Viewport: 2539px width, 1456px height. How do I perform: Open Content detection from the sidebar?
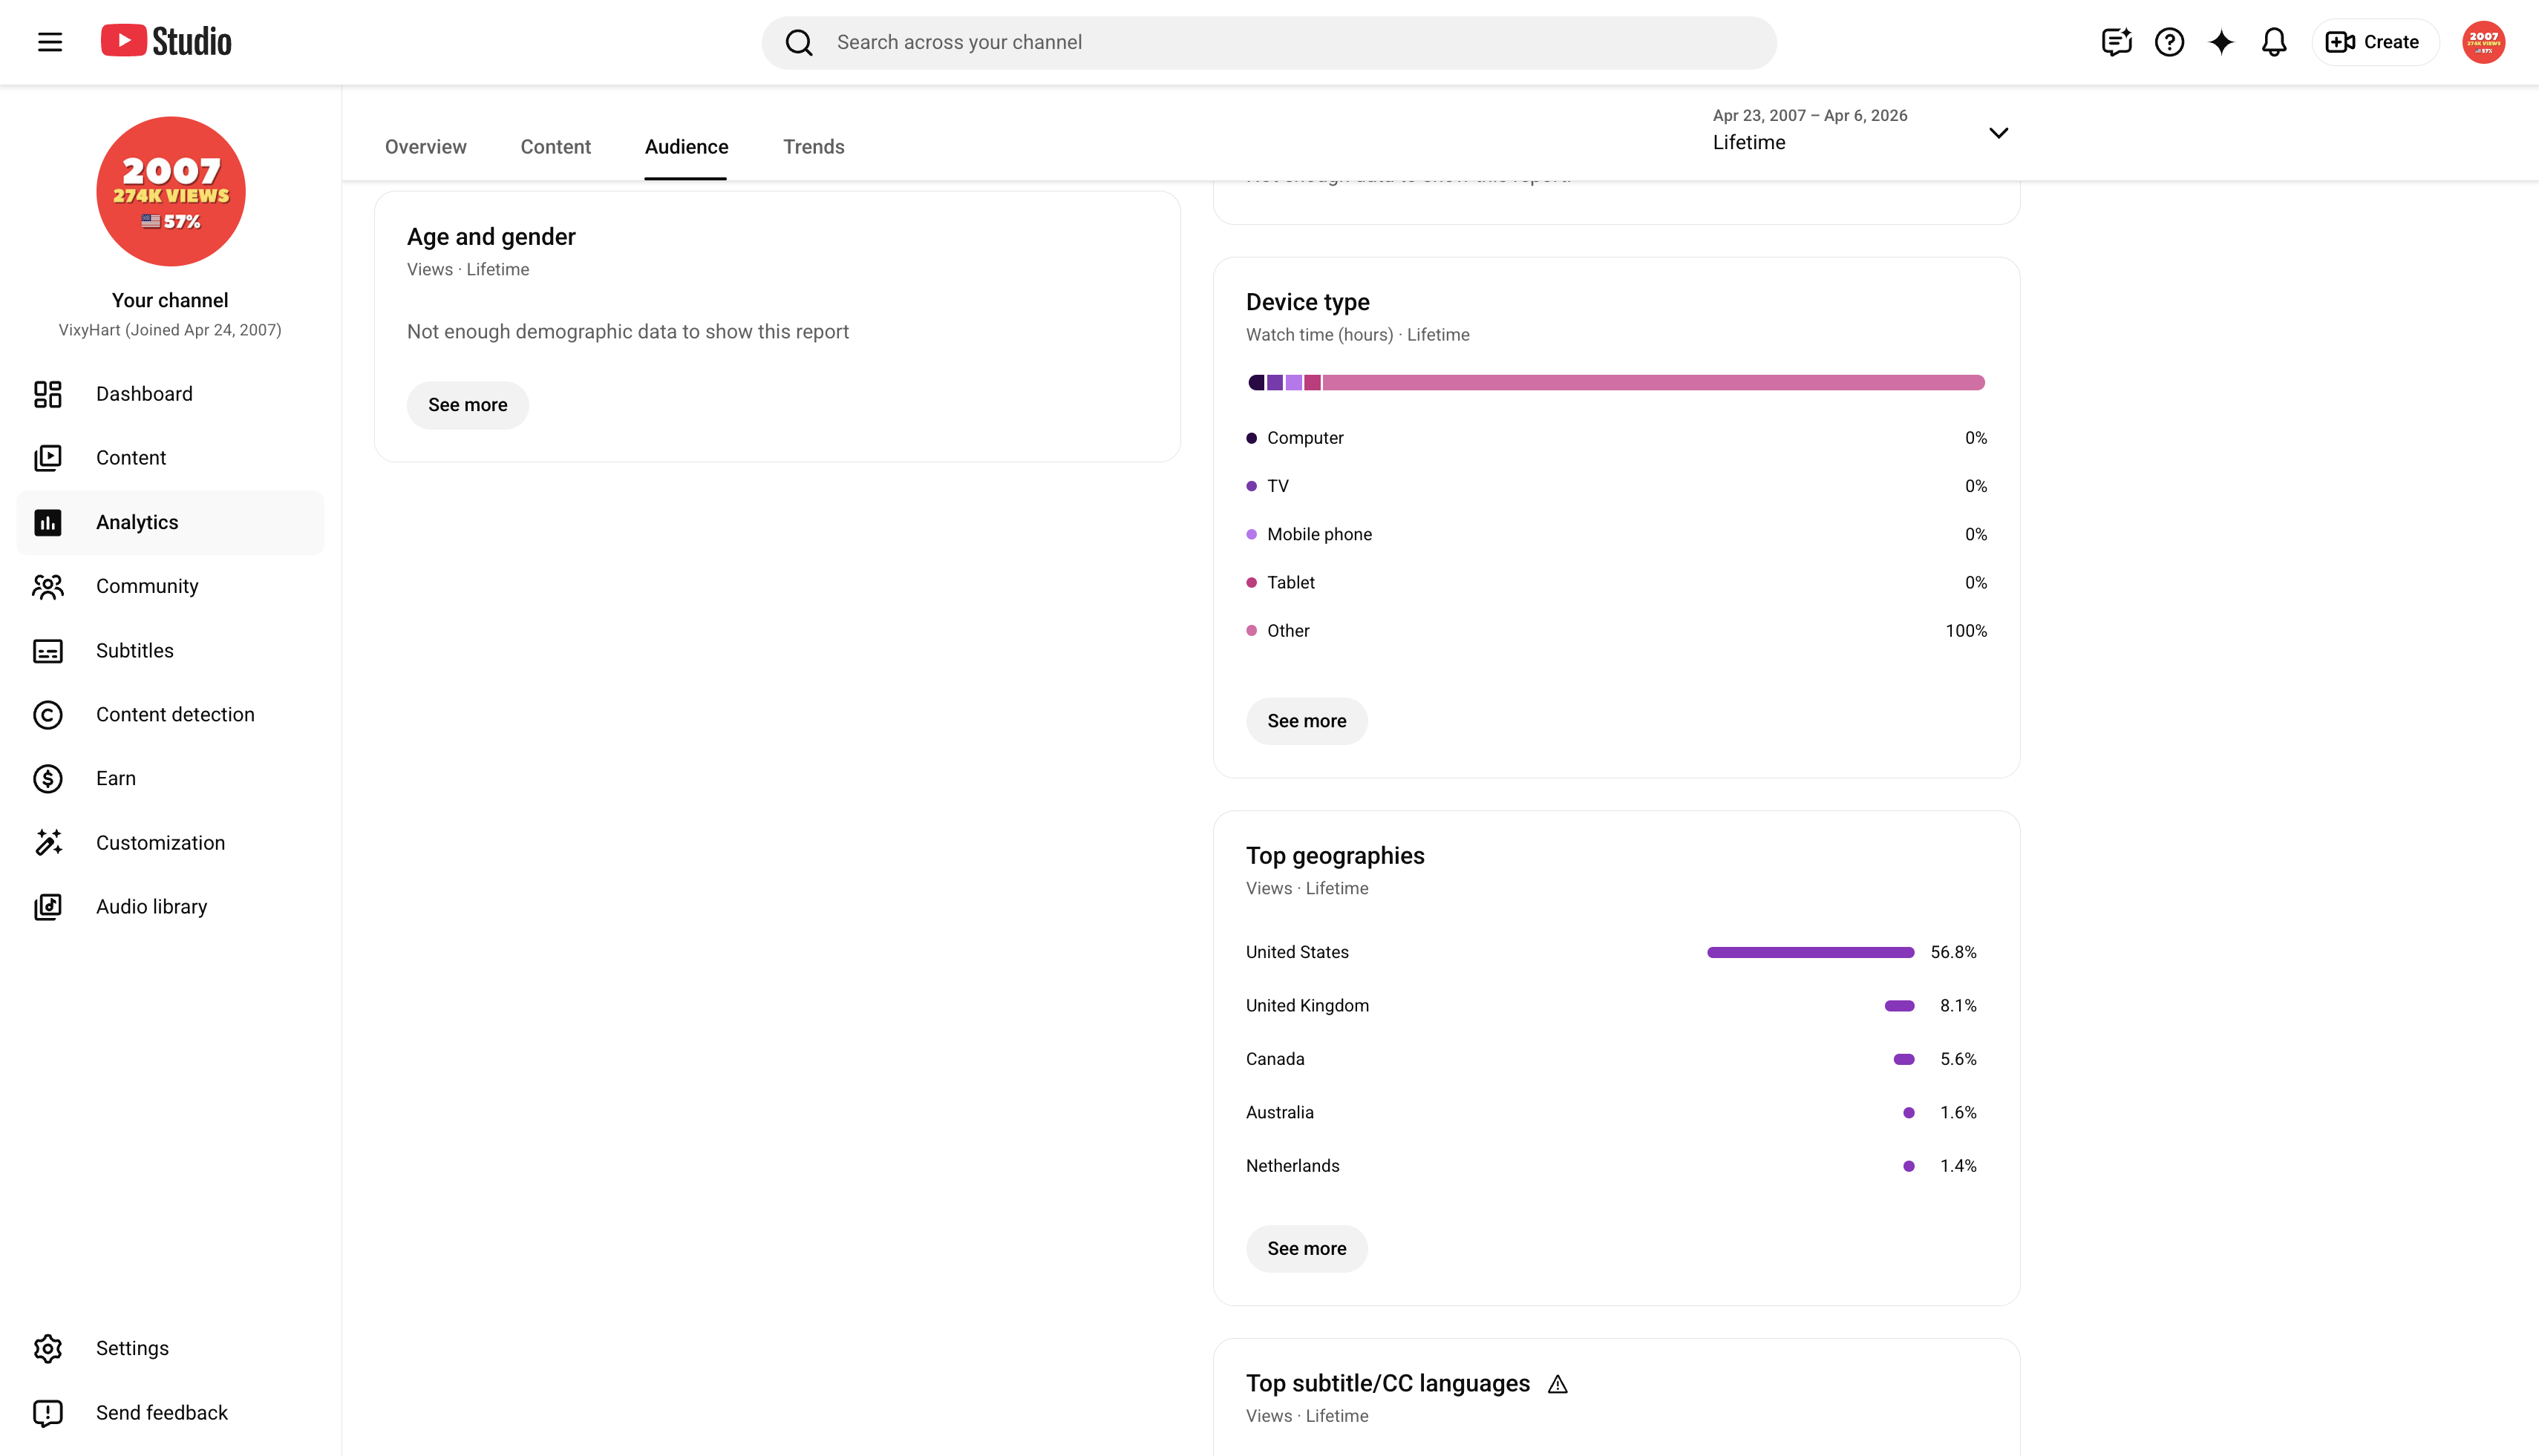170,715
